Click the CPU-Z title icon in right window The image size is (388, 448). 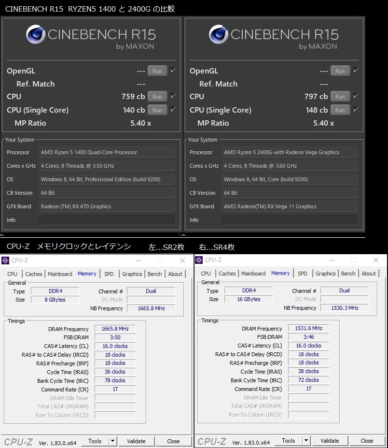coord(199,260)
